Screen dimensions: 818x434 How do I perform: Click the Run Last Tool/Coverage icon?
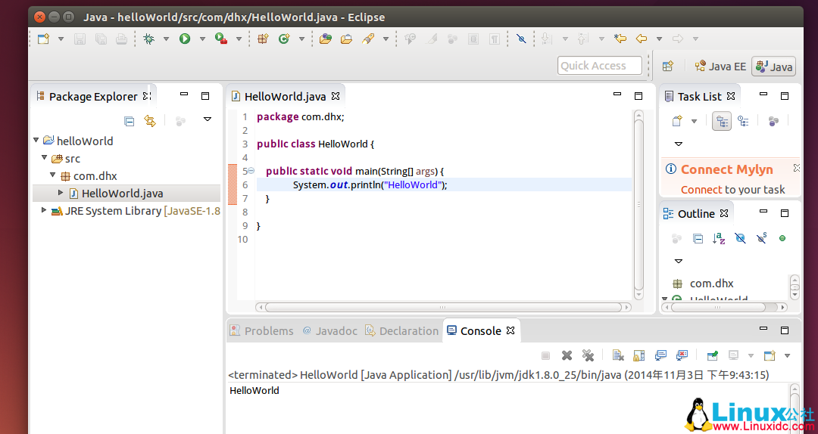221,39
